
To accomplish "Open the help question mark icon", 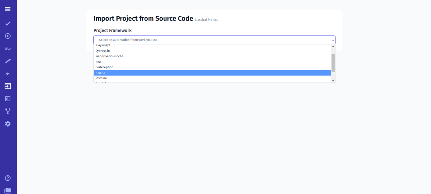I will pyautogui.click(x=8, y=178).
